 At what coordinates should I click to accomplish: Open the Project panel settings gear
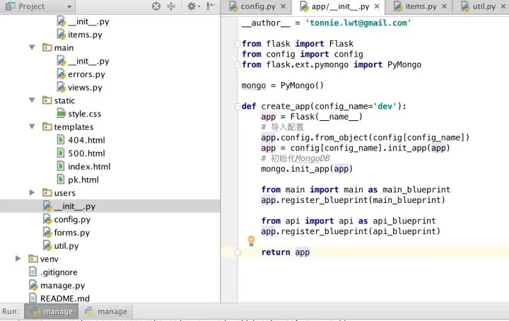pos(192,6)
